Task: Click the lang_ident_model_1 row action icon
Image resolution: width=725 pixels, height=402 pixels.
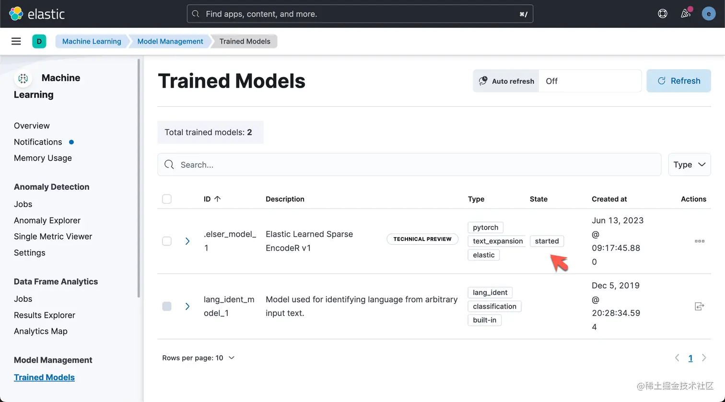Action: [700, 306]
